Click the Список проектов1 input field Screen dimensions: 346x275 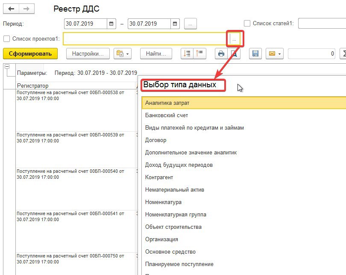click(146, 39)
